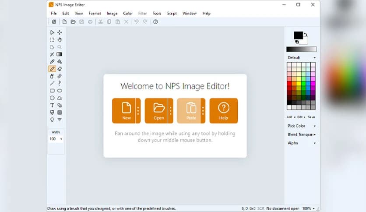The height and width of the screenshot is (212, 366).
Task: Open the New button's more options dots
Action: tap(138, 111)
